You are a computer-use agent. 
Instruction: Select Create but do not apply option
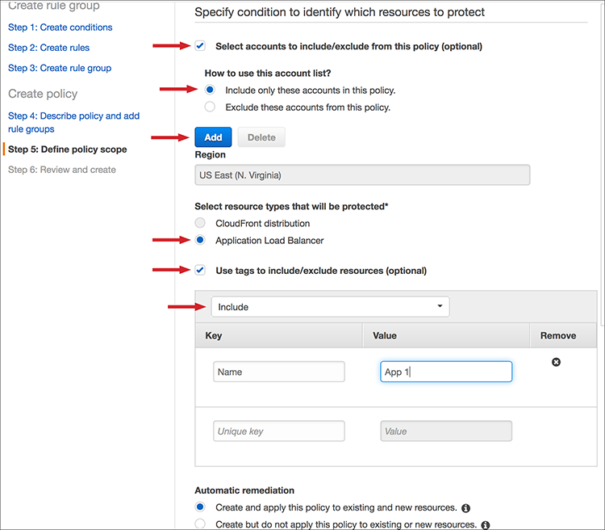pos(200,524)
